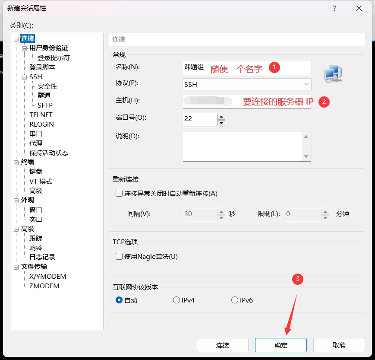Collapse the 终端 tree node

click(x=16, y=162)
